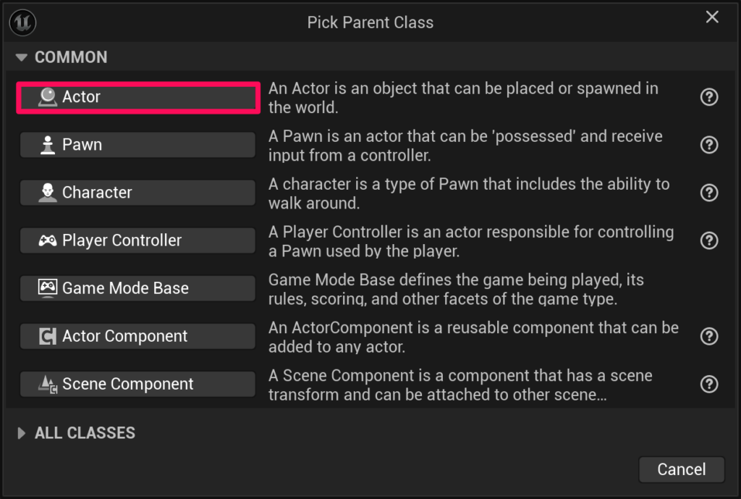
Task: Select the Scene Component class
Action: [x=137, y=384]
